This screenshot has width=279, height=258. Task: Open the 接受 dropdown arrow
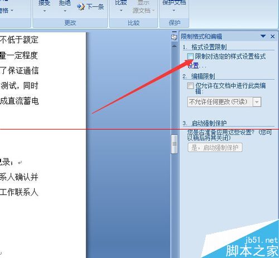click(x=45, y=11)
